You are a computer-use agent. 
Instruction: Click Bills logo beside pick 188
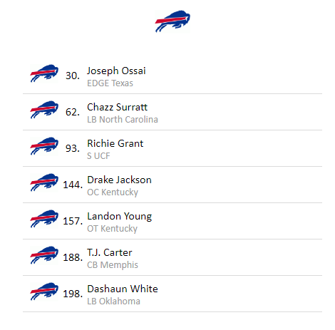[44, 255]
